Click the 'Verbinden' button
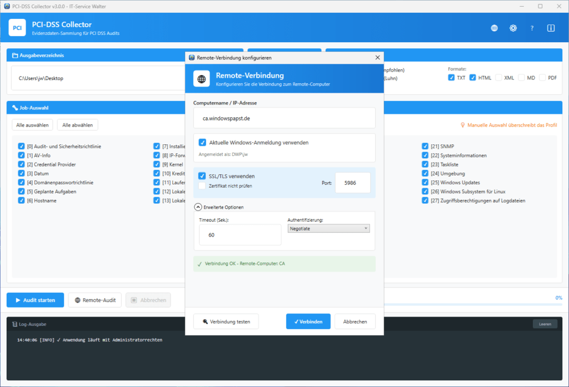 [x=308, y=321]
